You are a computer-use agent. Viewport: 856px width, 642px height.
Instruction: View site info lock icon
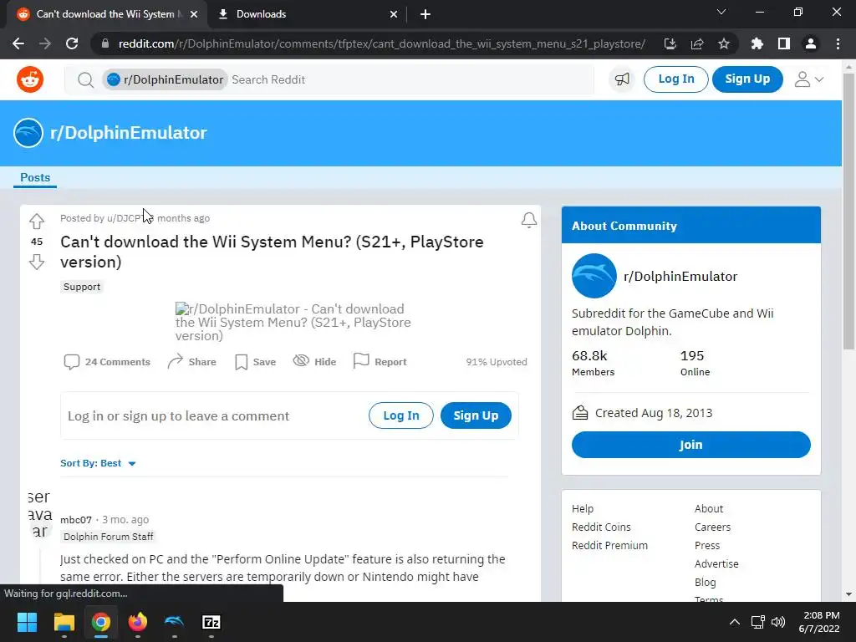105,43
